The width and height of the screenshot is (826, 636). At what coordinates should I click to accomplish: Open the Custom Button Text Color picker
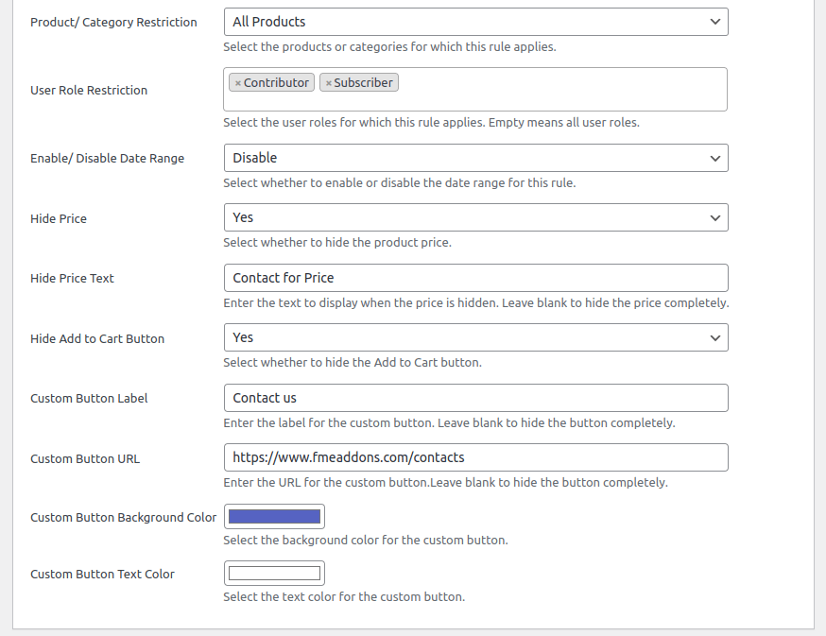tap(274, 574)
